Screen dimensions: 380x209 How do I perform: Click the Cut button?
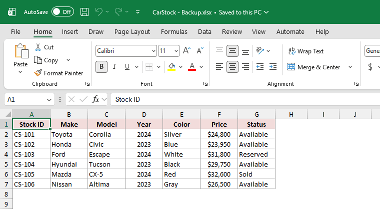(44, 47)
